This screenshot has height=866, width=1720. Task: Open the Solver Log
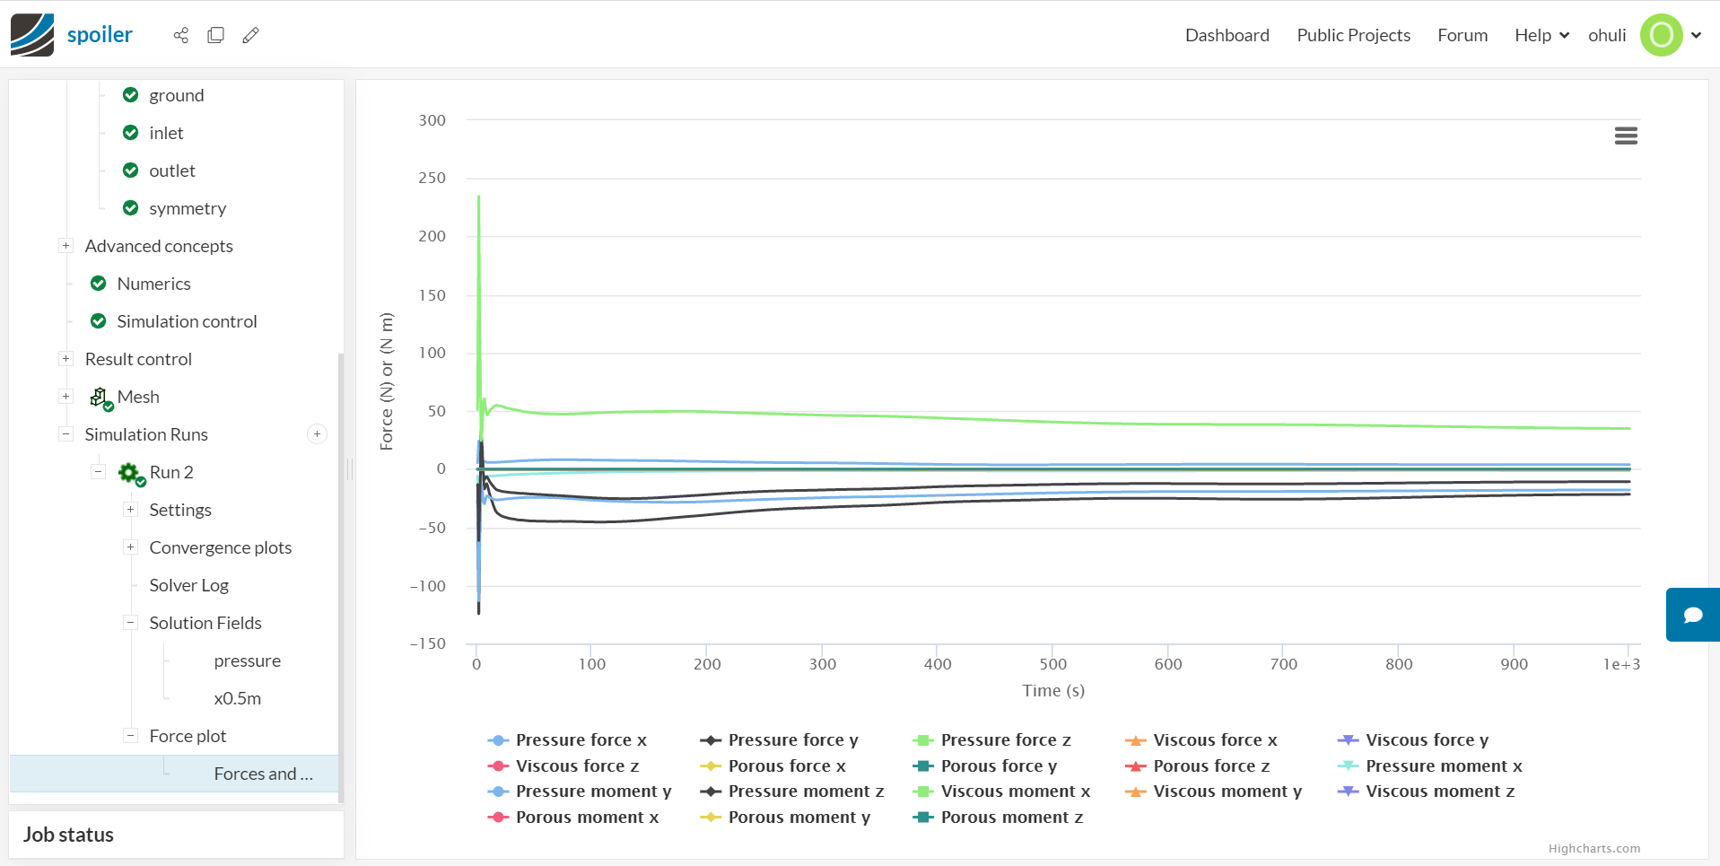(x=189, y=585)
